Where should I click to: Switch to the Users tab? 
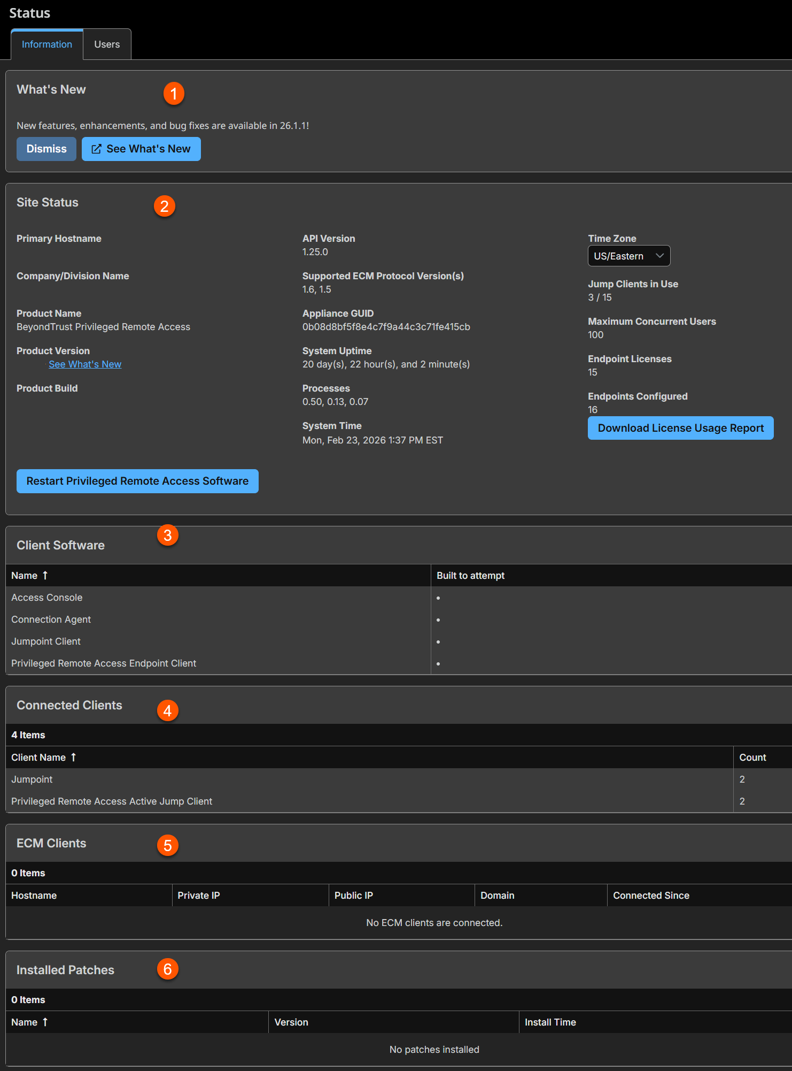(107, 44)
